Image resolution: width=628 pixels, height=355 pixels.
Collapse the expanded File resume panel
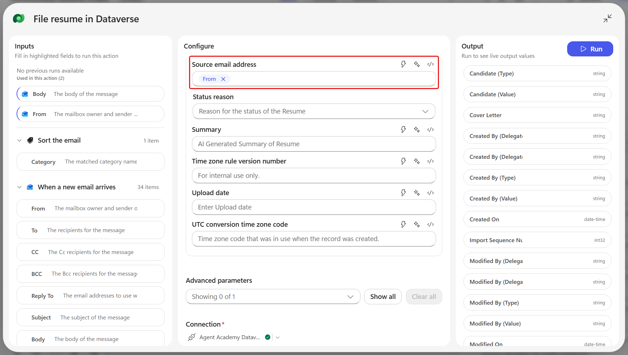[x=607, y=18]
